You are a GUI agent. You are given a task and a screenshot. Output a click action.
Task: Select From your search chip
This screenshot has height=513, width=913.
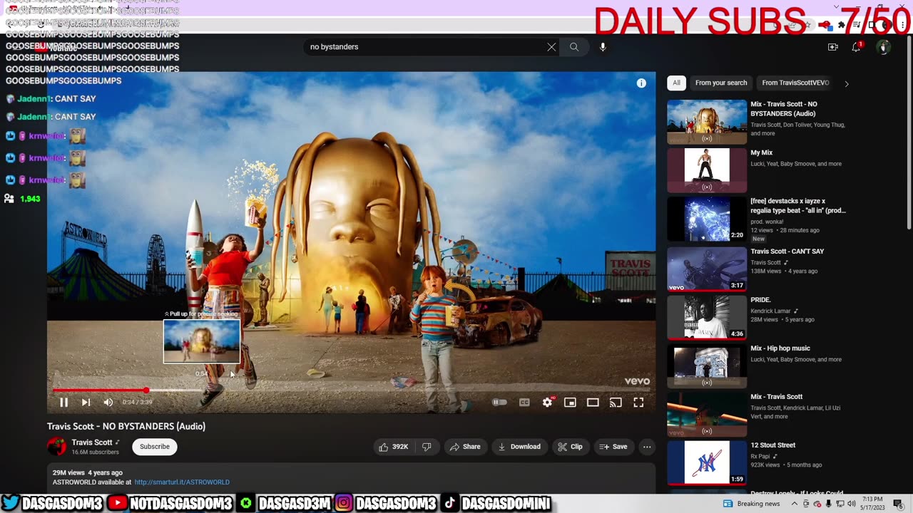coord(721,83)
